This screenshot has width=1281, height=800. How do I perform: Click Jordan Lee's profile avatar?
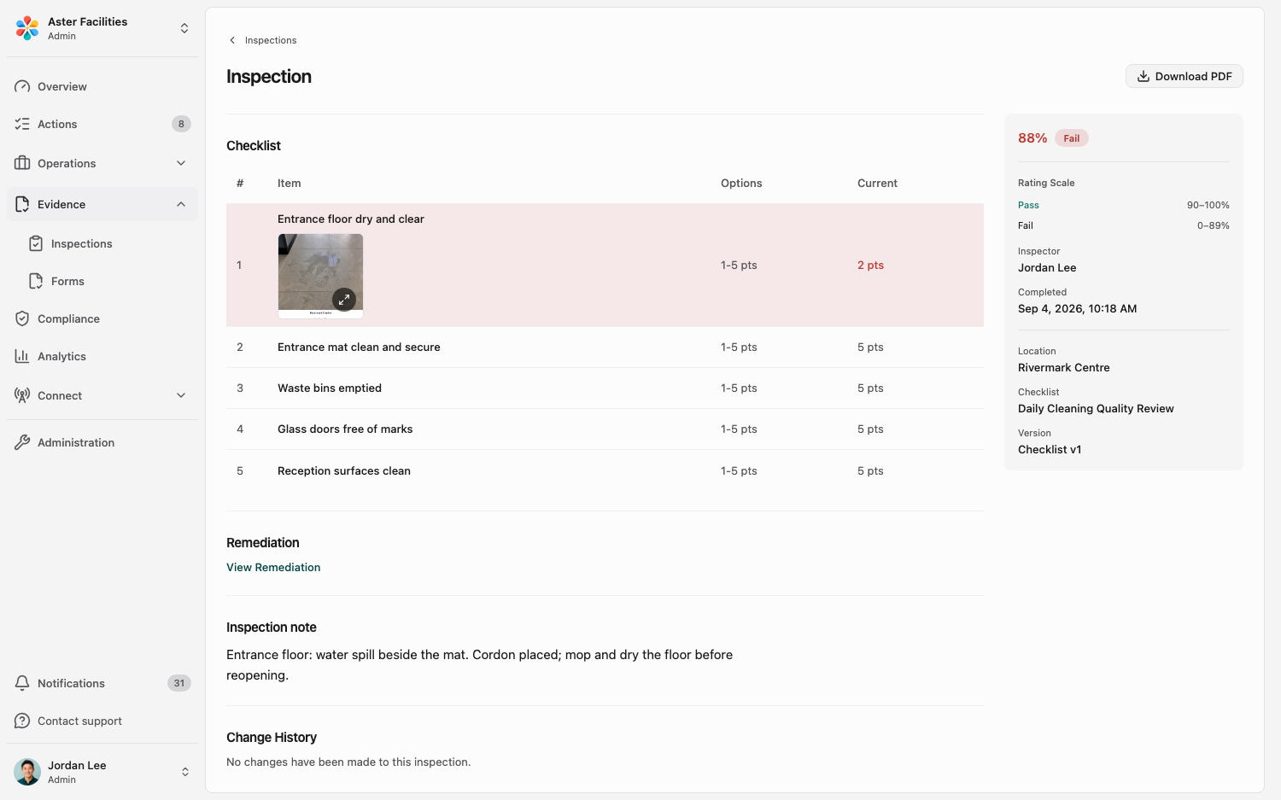27,772
